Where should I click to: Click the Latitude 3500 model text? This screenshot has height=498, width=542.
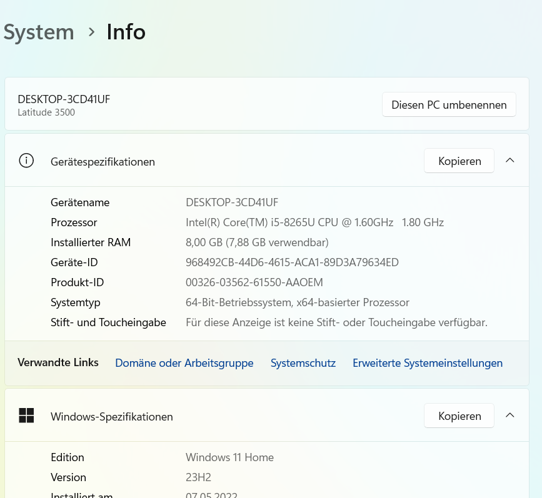pyautogui.click(x=46, y=112)
